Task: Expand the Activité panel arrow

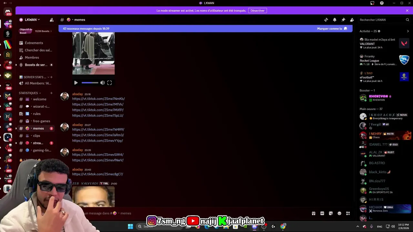Action: tap(408, 31)
